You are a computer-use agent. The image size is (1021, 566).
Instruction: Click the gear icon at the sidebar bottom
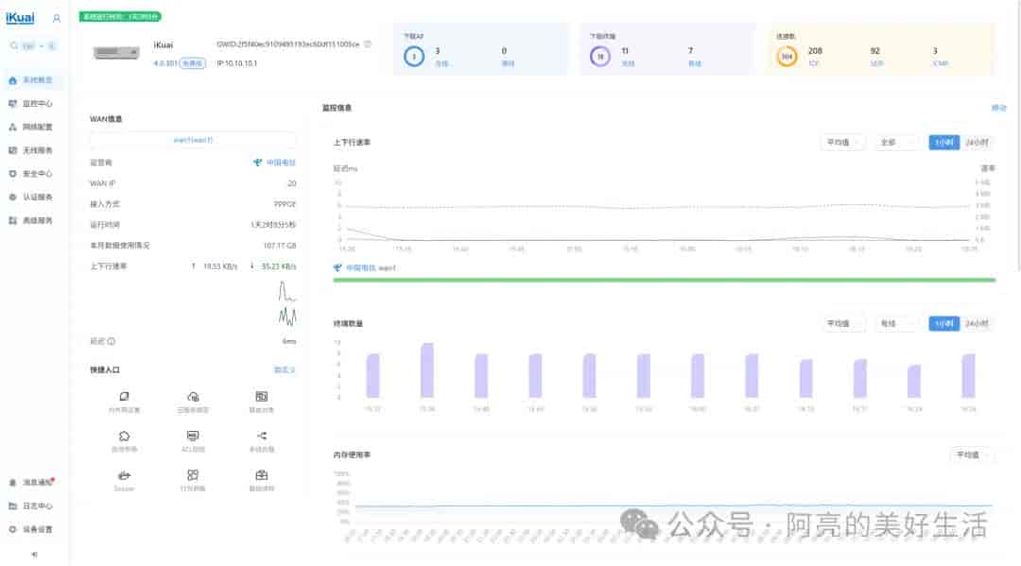(x=12, y=529)
